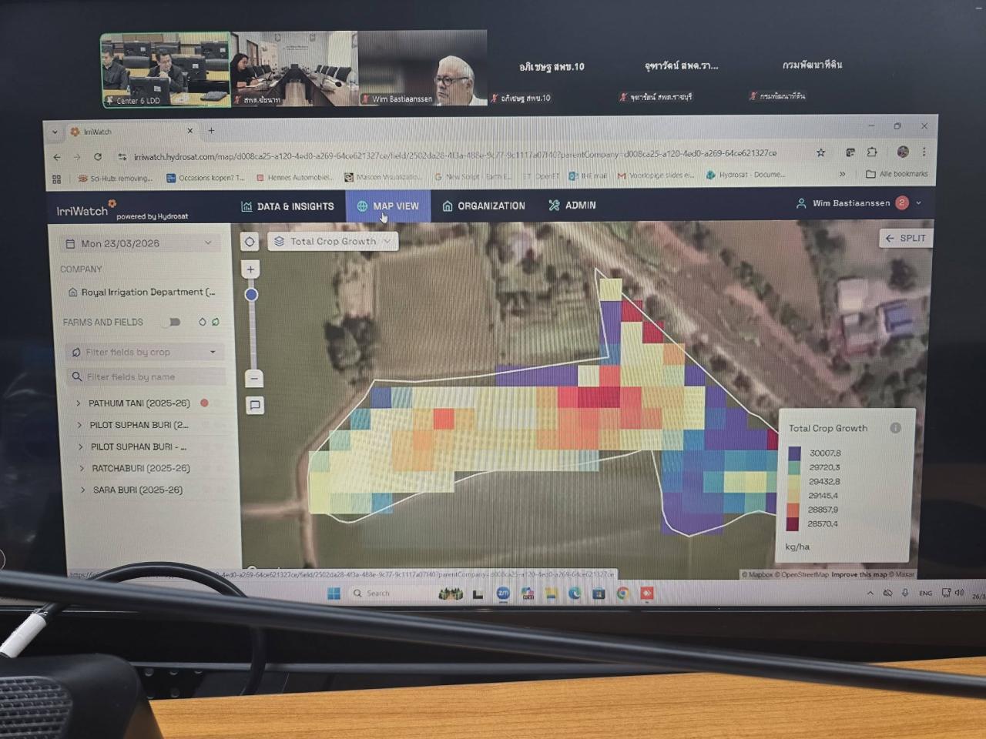Open the date selector Mon 23/03/2026
This screenshot has width=986, height=739.
pyautogui.click(x=139, y=243)
